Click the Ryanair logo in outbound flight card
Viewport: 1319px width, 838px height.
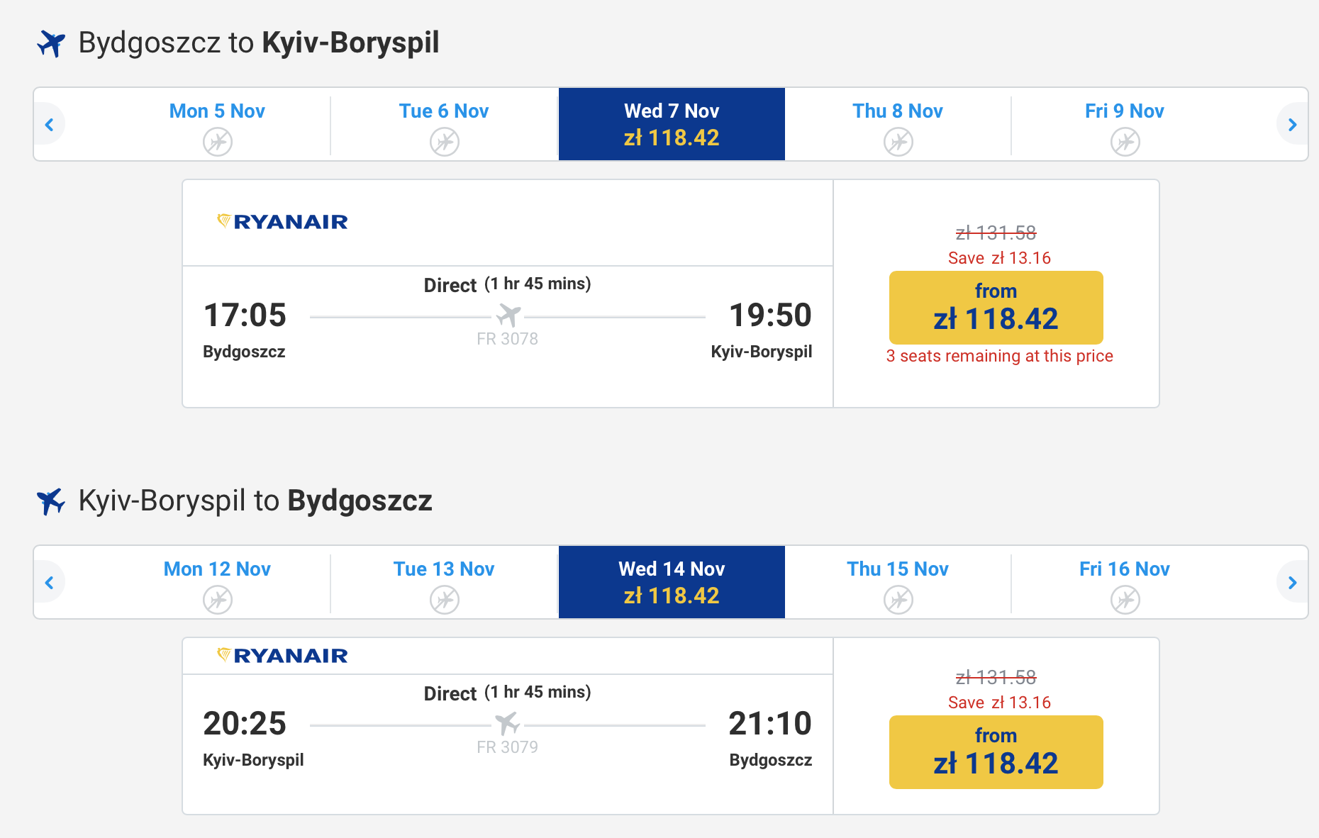pos(282,222)
